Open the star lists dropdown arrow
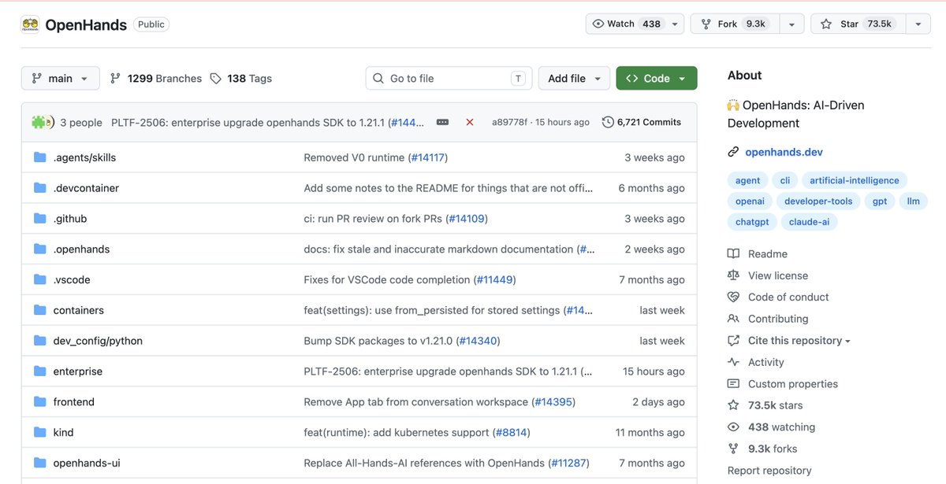 (918, 24)
